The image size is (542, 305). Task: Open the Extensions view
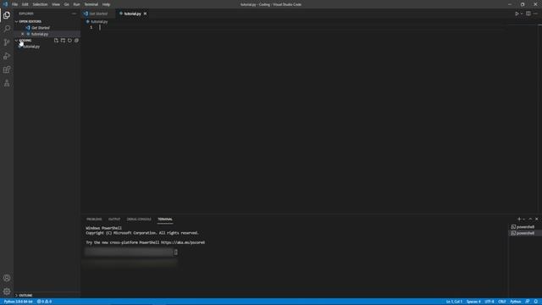pyautogui.click(x=7, y=69)
